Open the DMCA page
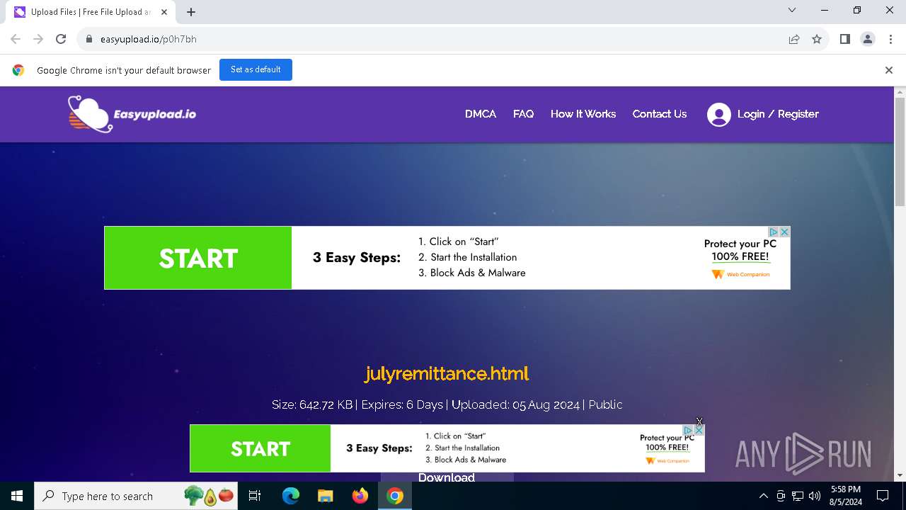 481,114
